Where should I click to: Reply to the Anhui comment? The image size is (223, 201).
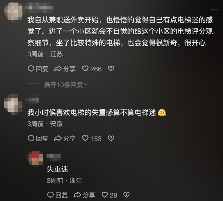38,139
